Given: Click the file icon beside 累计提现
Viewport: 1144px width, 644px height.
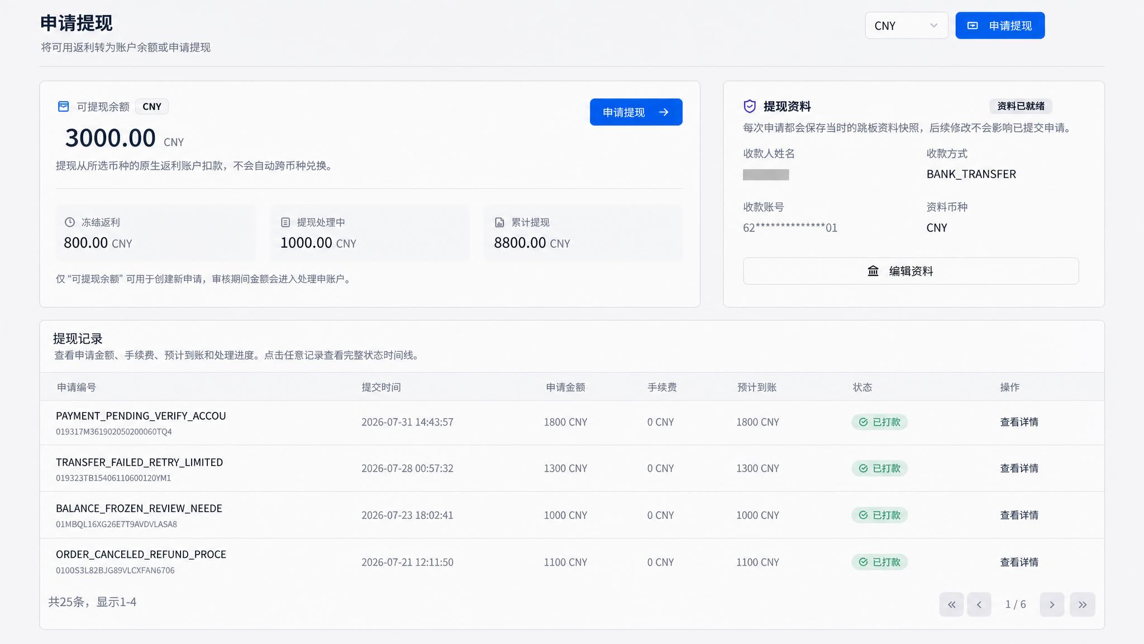Looking at the screenshot, I should [499, 222].
